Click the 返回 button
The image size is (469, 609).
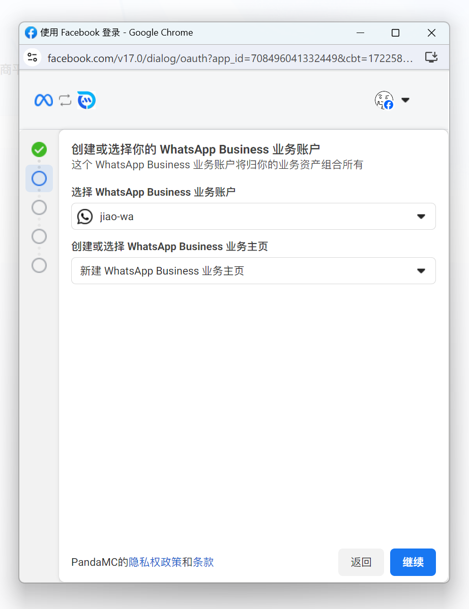361,562
